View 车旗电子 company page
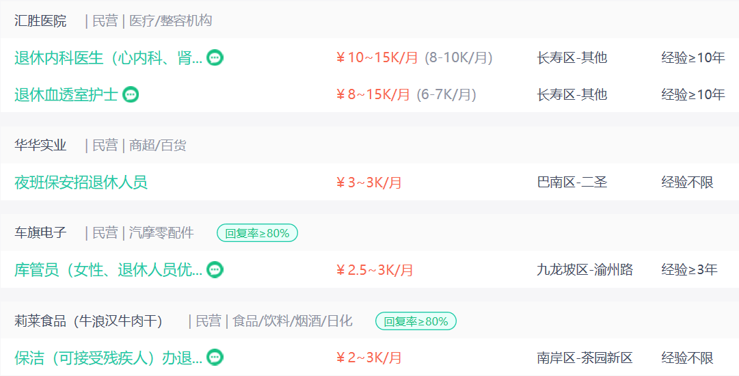 [x=40, y=232]
